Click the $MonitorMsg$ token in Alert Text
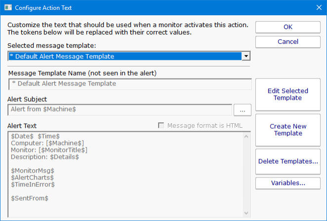Viewport: 327px width, 221px height. click(33, 170)
